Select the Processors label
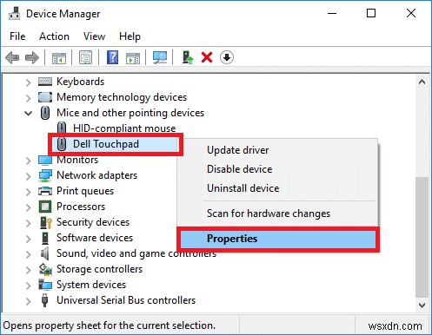Image resolution: width=432 pixels, height=335 pixels. click(x=81, y=207)
